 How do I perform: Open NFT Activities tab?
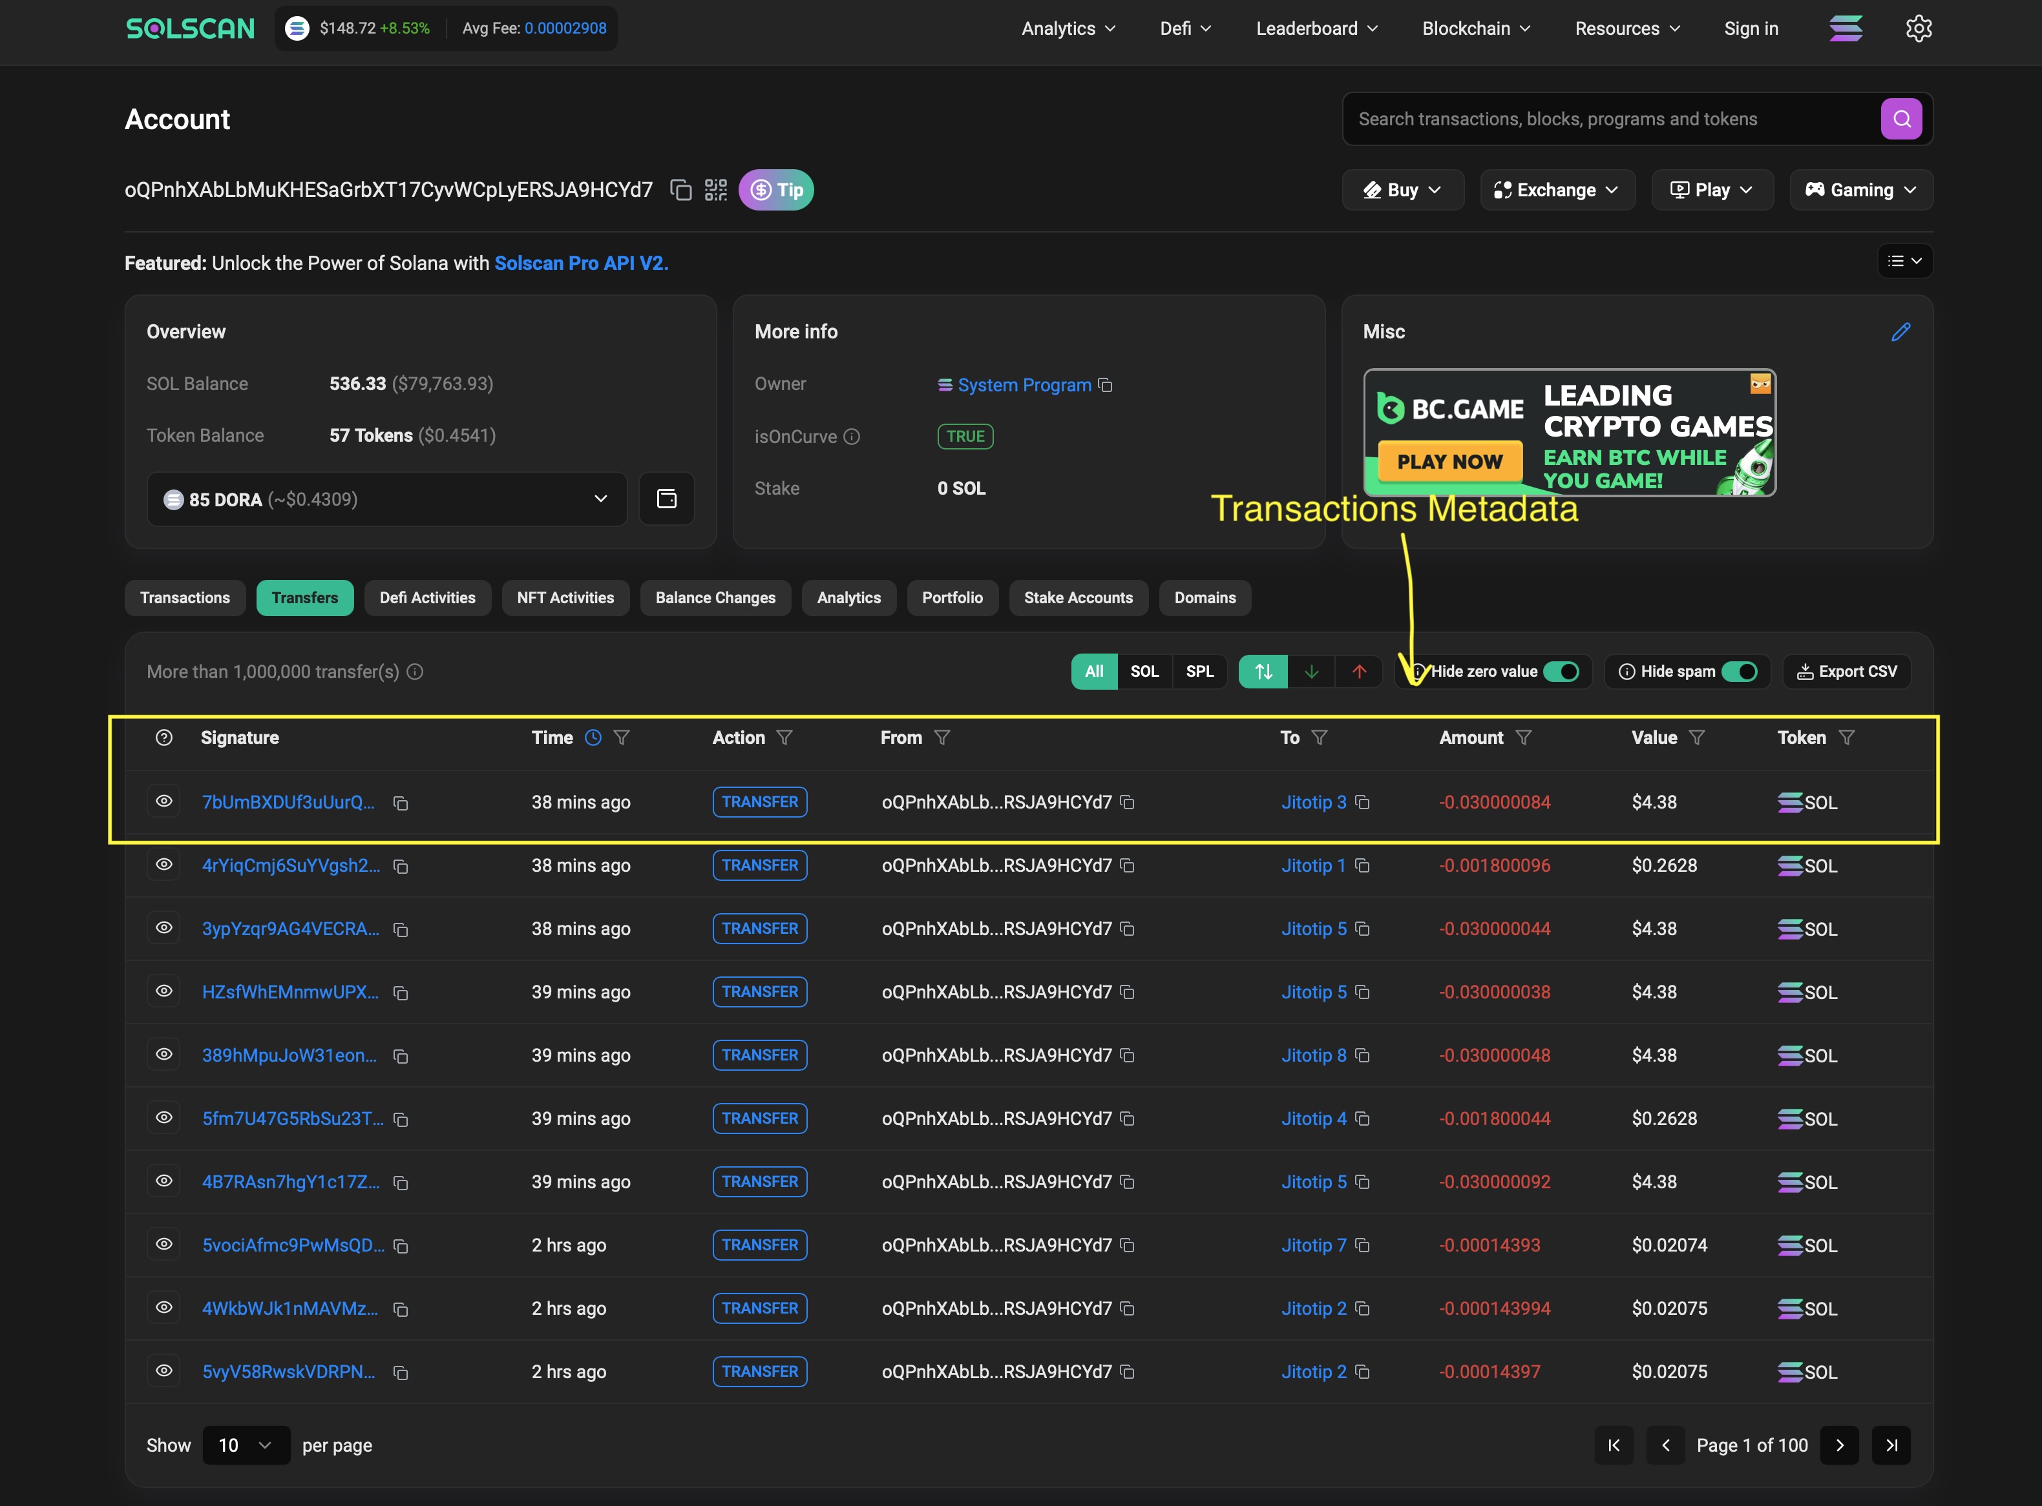(565, 598)
